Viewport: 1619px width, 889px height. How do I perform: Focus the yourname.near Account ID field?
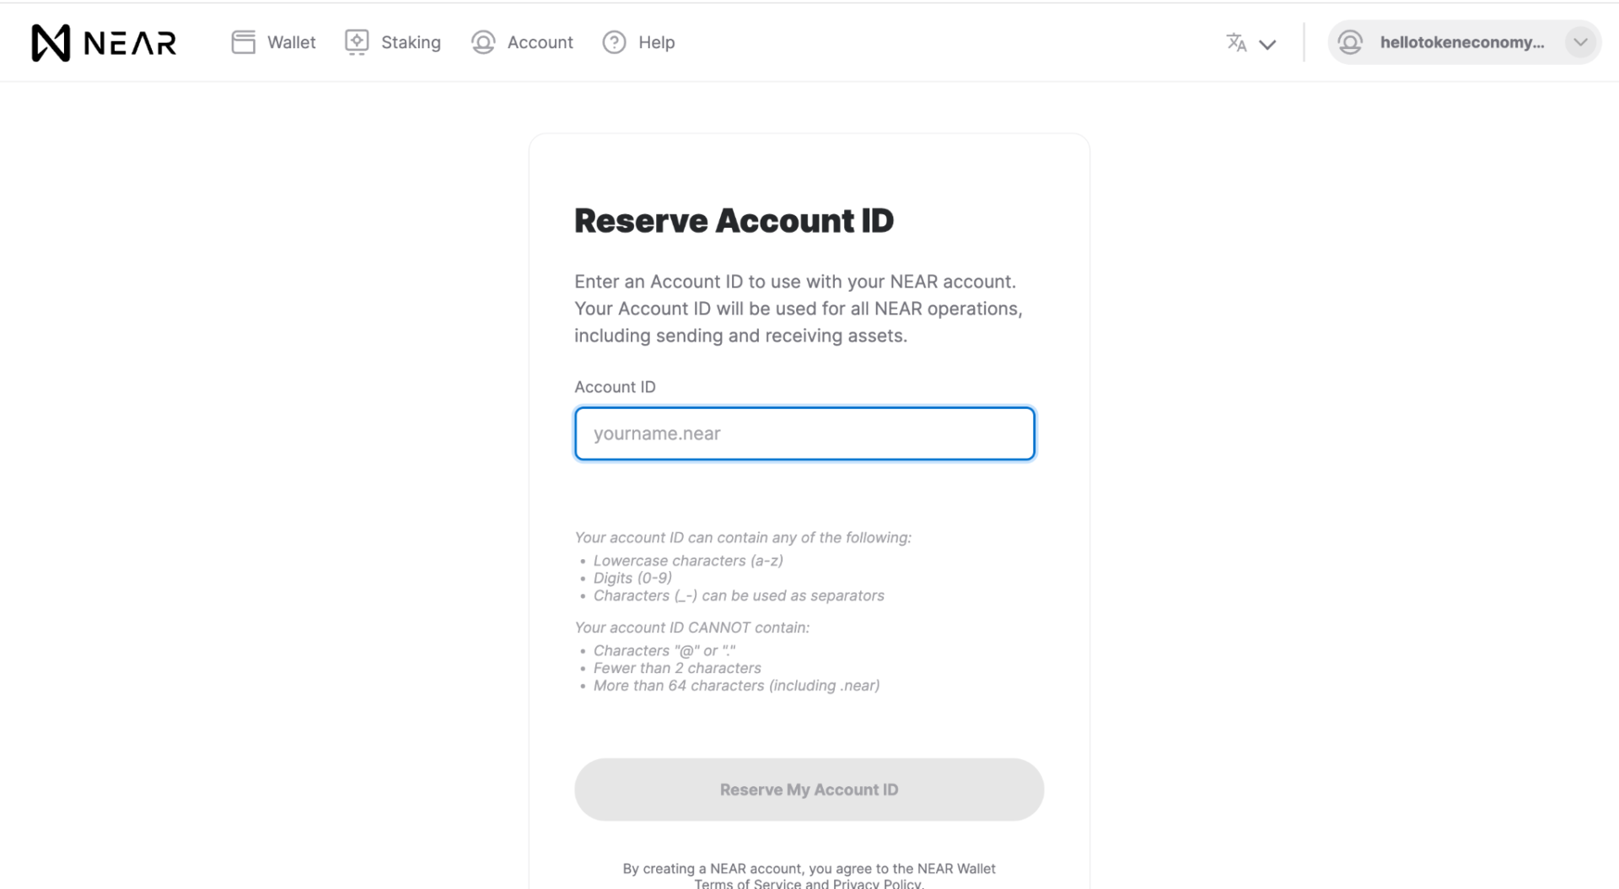click(804, 434)
